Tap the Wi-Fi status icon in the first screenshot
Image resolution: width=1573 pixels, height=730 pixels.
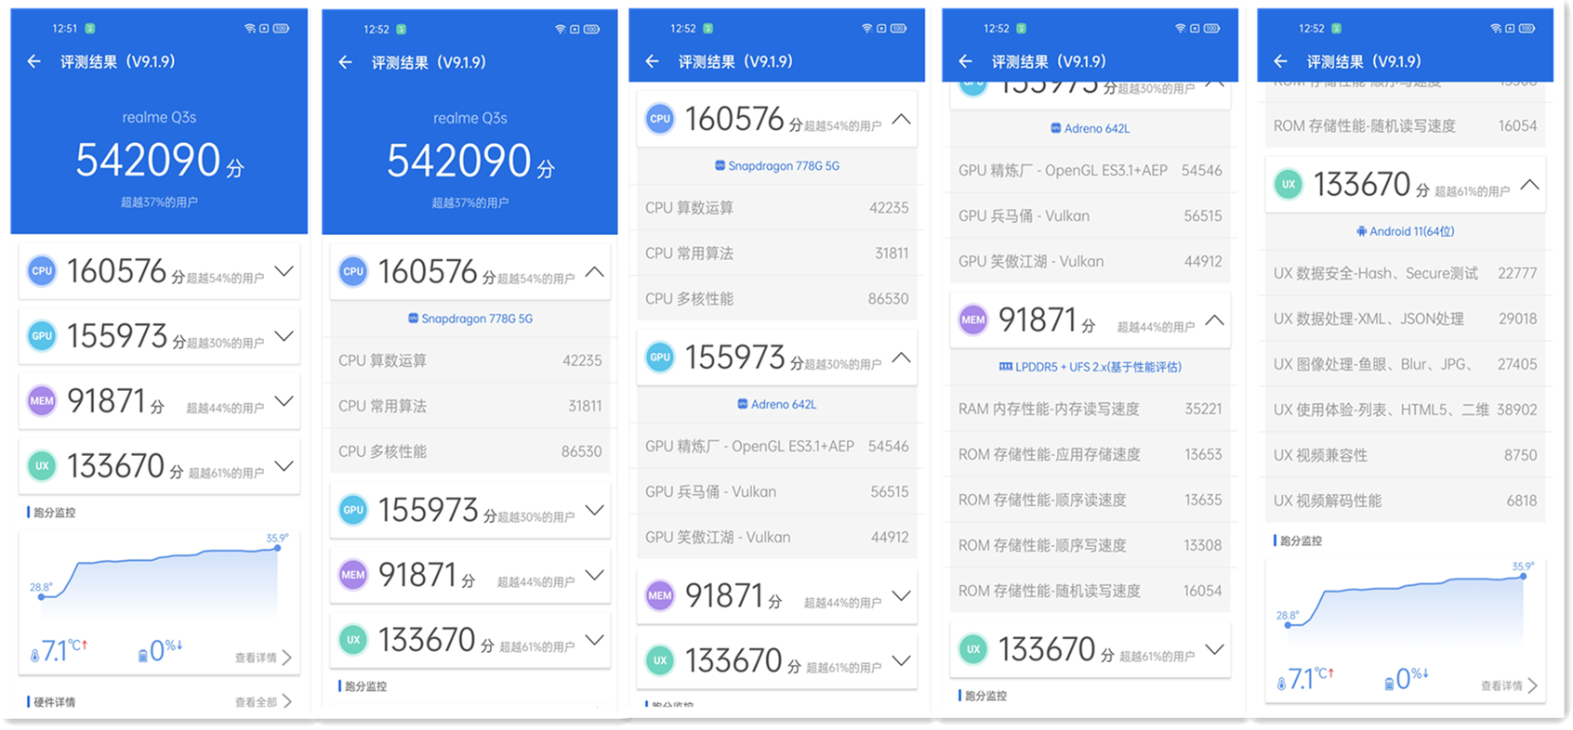[x=250, y=29]
